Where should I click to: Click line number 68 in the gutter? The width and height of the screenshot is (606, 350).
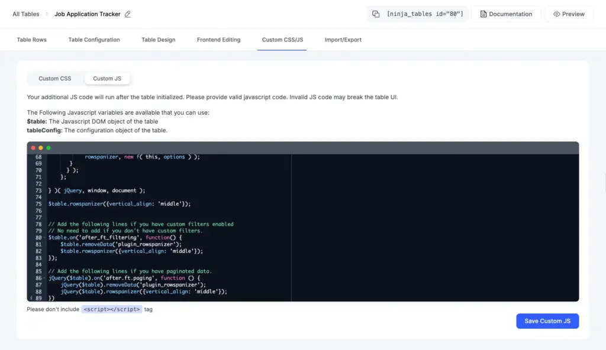(38, 157)
